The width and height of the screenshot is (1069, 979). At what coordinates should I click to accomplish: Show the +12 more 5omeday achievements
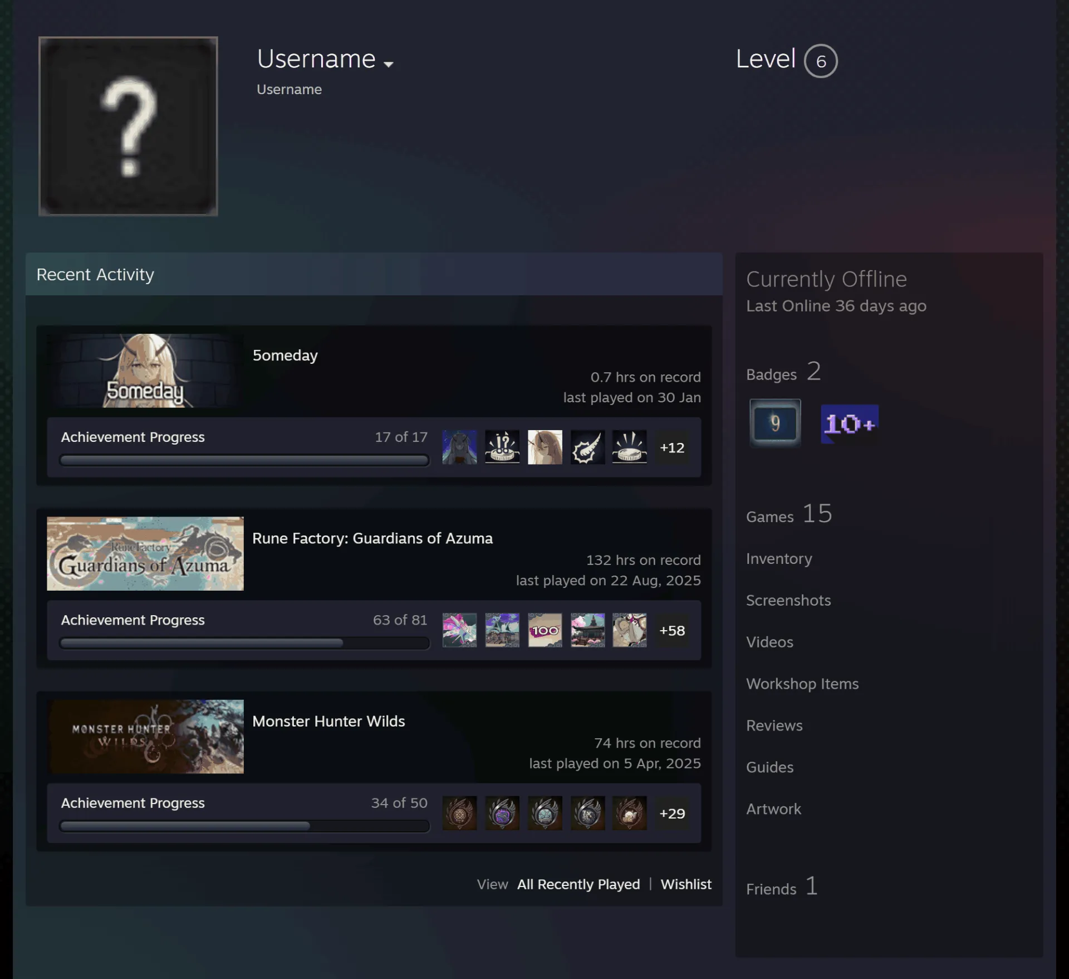pos(672,447)
